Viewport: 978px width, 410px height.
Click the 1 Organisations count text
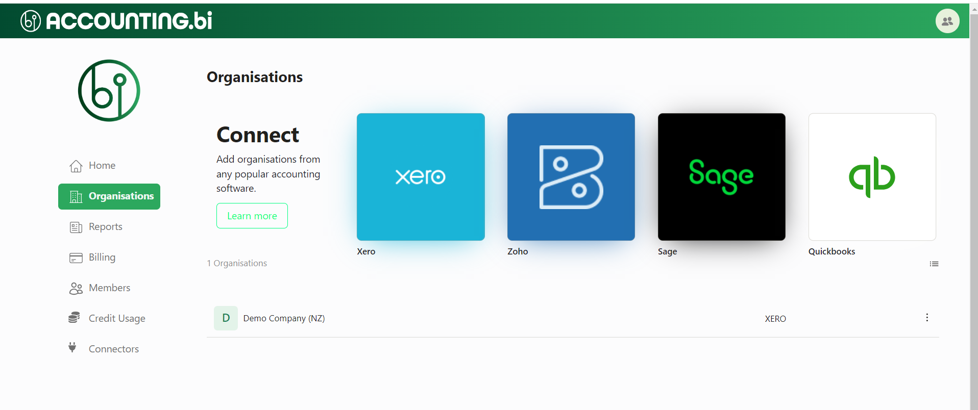[x=237, y=263]
